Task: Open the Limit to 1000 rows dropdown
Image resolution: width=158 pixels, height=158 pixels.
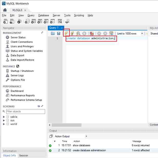Action: click(x=142, y=33)
